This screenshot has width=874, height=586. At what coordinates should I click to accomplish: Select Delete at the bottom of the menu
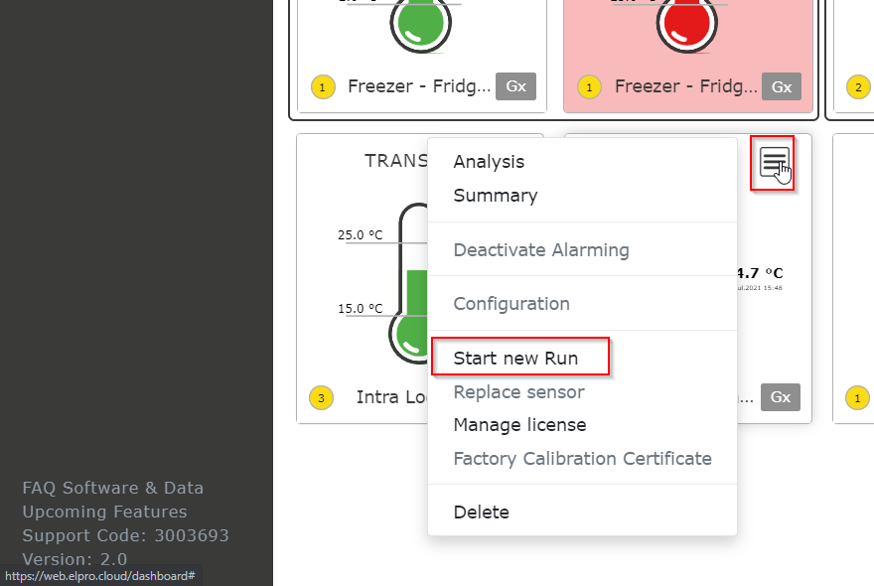pos(481,513)
